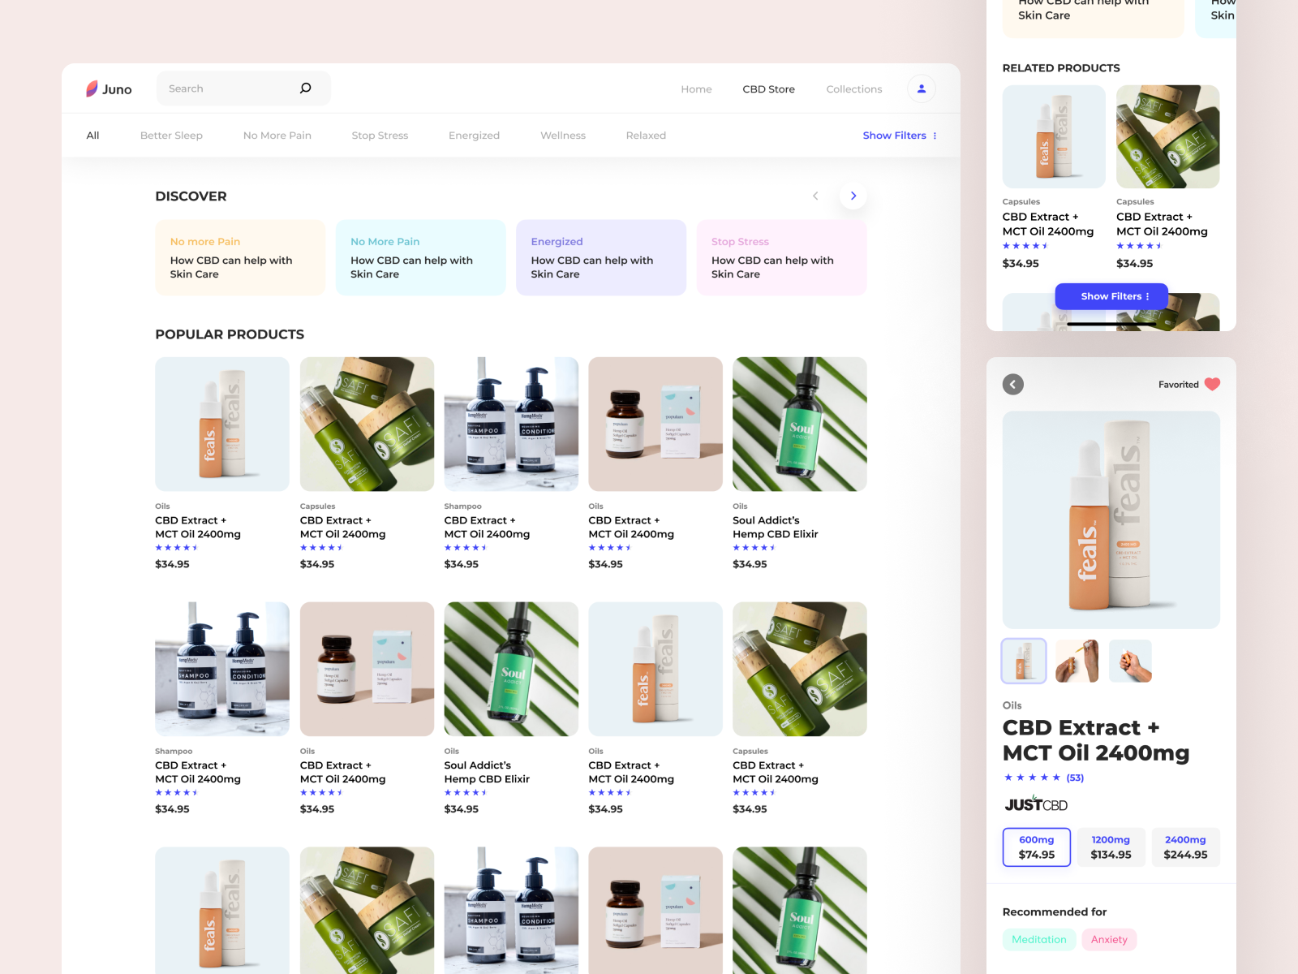The height and width of the screenshot is (974, 1298).
Task: Open the (53) reviews link
Action: click(1075, 778)
